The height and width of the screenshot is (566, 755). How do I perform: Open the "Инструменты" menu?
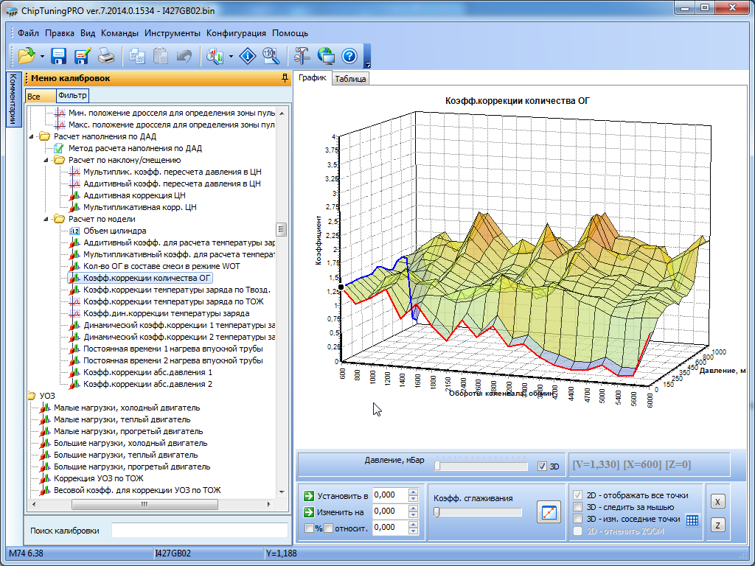pyautogui.click(x=172, y=33)
